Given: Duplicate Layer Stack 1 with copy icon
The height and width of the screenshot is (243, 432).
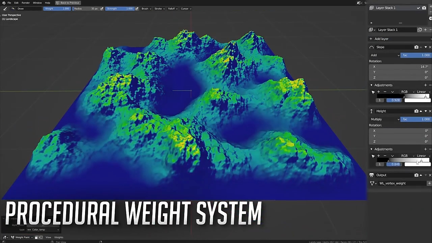Looking at the screenshot, I should pyautogui.click(x=420, y=30).
